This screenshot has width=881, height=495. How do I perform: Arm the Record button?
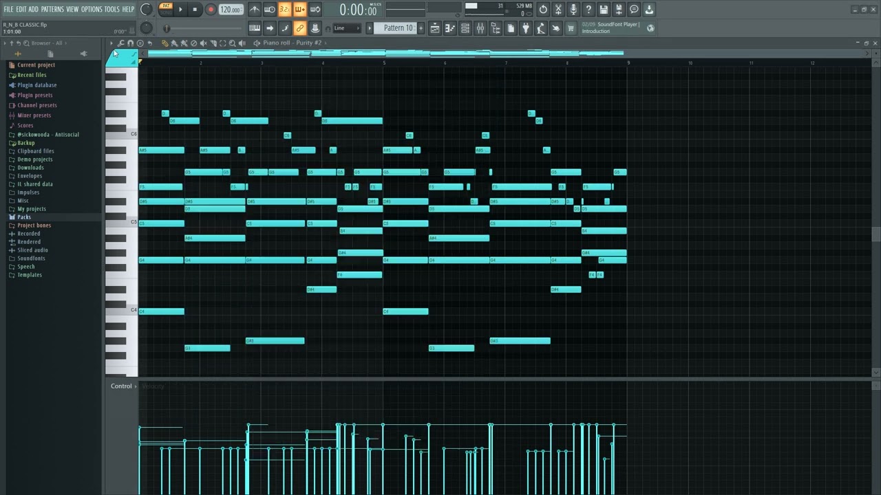pyautogui.click(x=211, y=10)
